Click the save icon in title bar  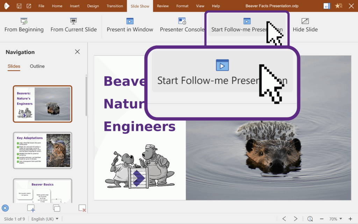coord(19,6)
